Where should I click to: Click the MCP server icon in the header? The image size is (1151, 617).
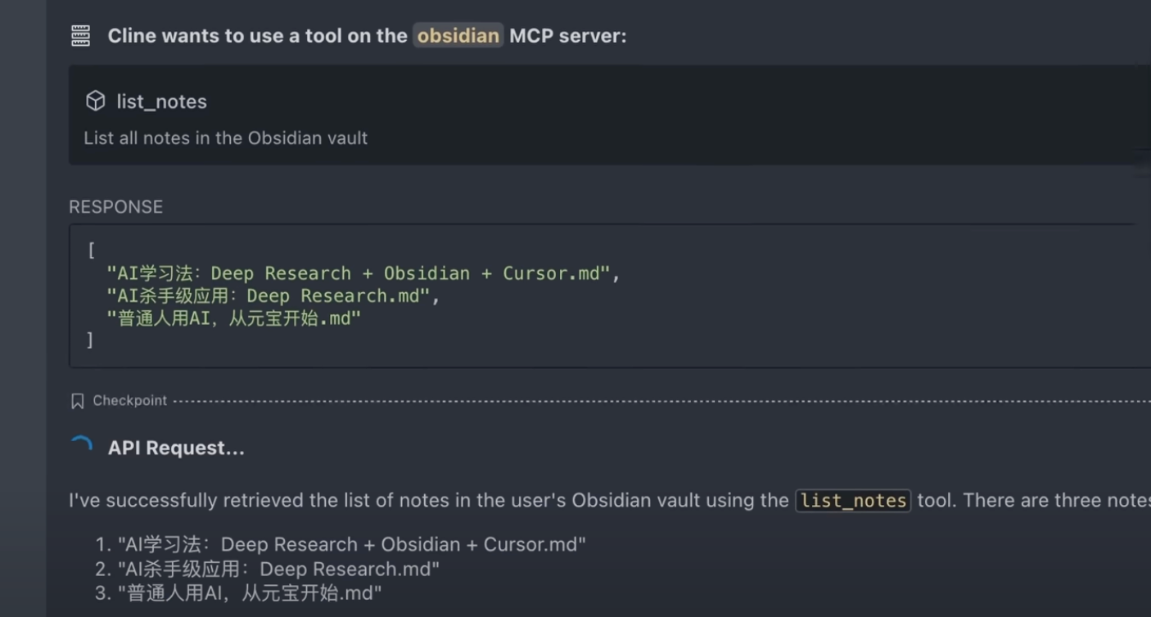tap(81, 36)
